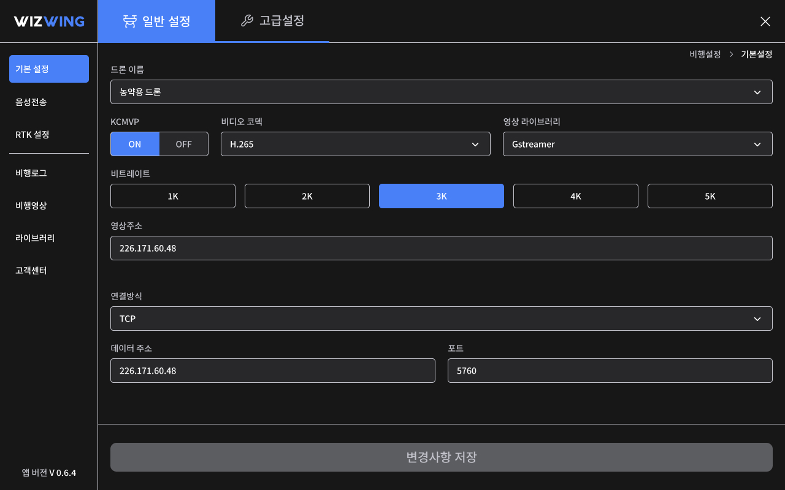Select 2K bitrate

(307, 196)
